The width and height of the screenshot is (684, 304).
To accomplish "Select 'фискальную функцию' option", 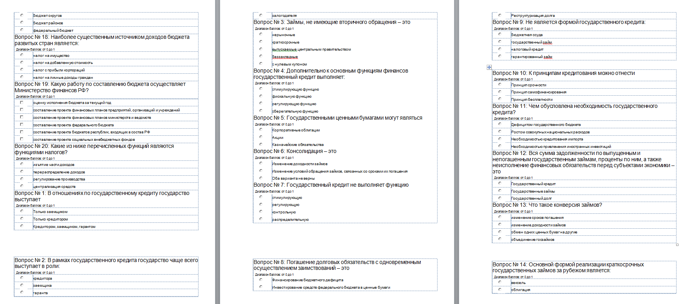I will point(261,96).
